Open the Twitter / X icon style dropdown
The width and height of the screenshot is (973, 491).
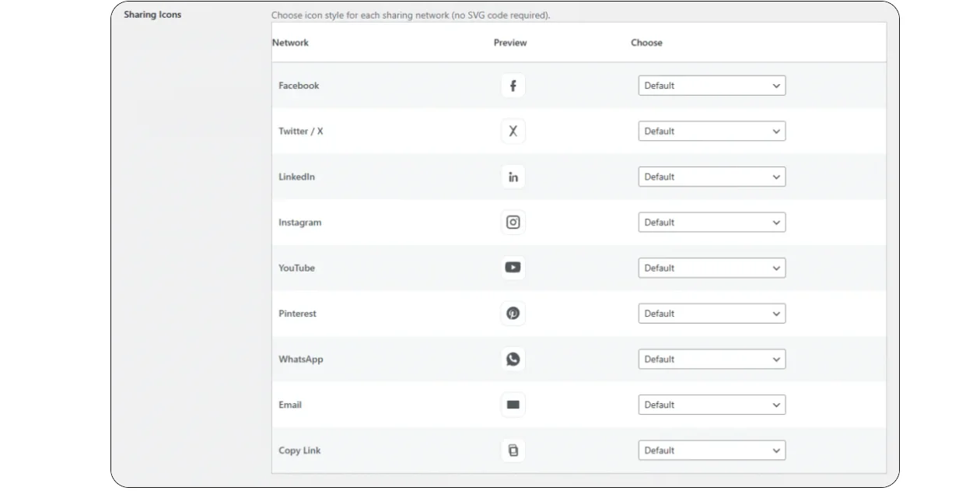tap(711, 132)
